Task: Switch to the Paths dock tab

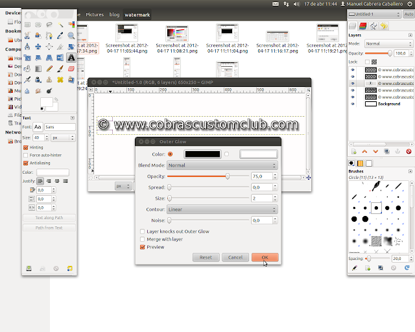Action: click(x=373, y=26)
